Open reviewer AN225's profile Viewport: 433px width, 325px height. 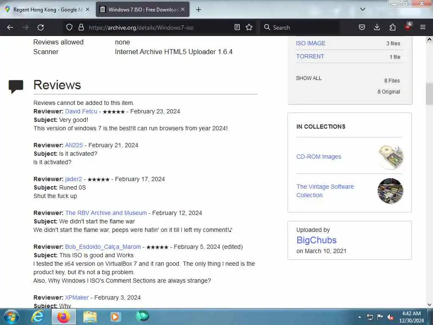pos(74,145)
